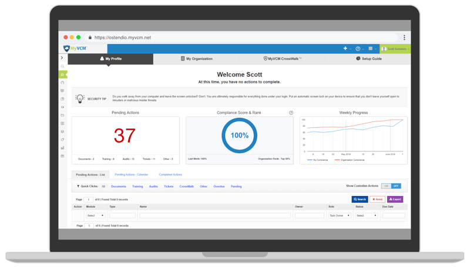Open the Role Task Owner dropdown
Viewport: 470px width, 267px height.
(x=340, y=215)
